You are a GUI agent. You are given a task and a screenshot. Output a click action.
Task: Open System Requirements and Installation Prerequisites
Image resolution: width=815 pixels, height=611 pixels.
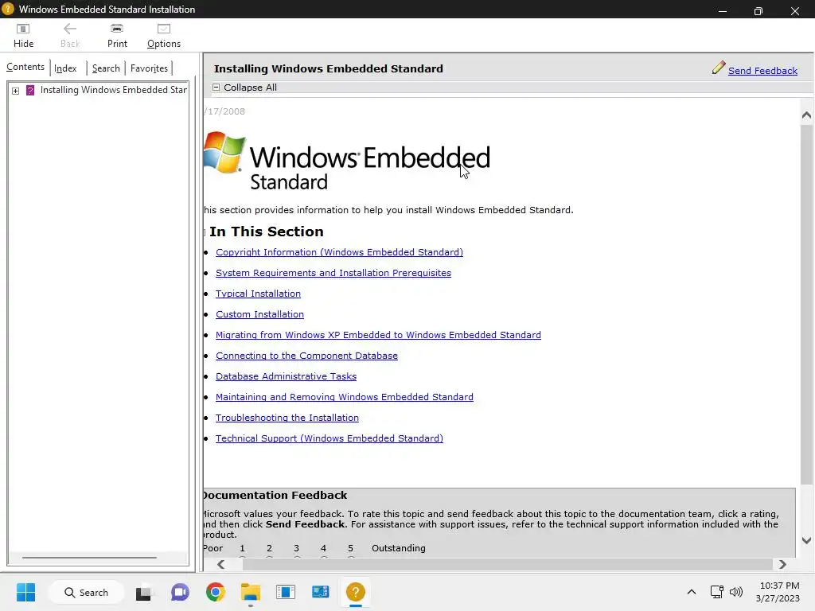coord(333,273)
